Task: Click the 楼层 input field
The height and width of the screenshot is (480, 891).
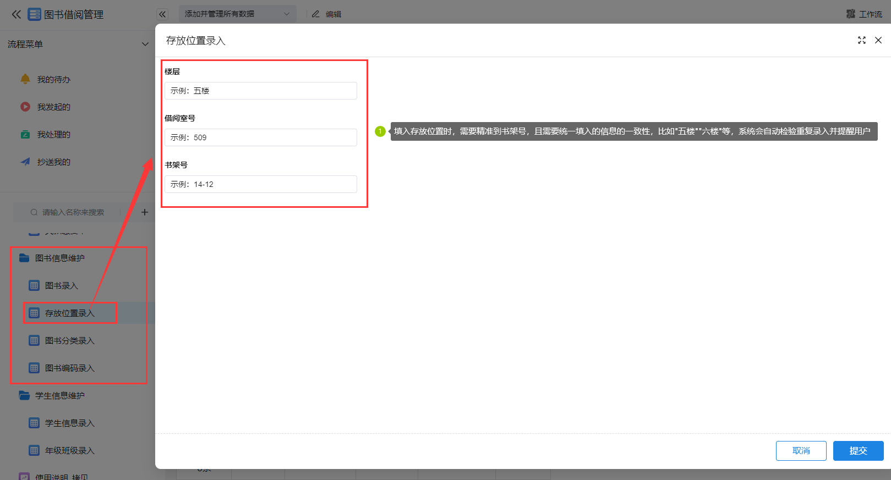Action: (261, 91)
